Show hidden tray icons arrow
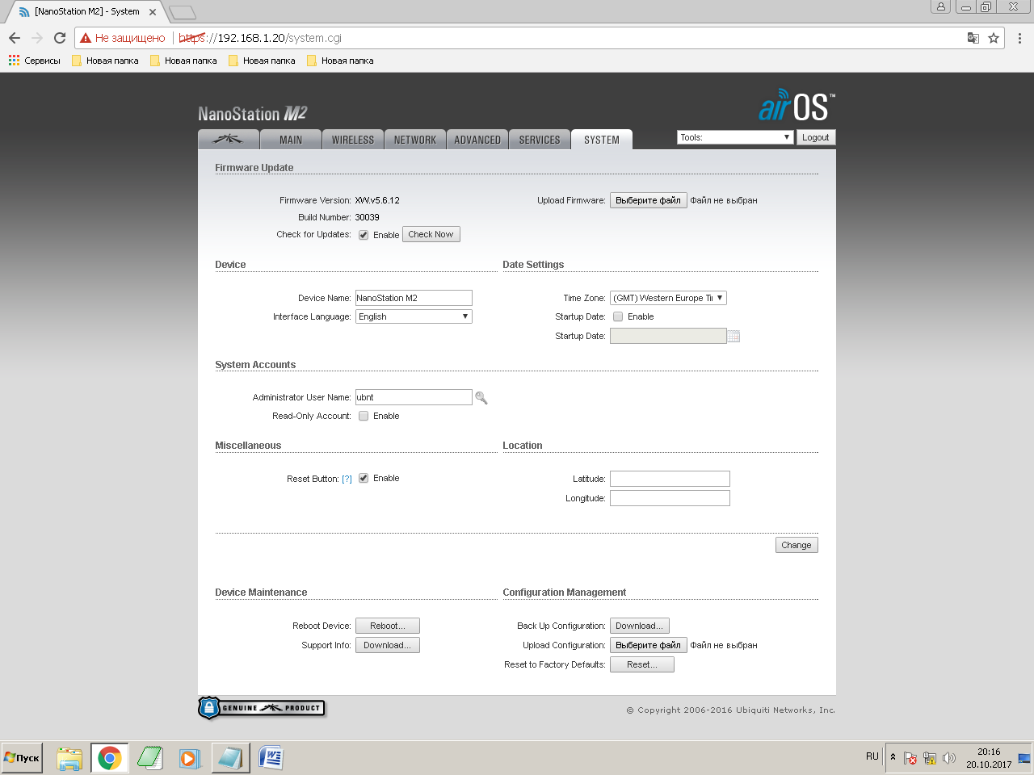This screenshot has height=775, width=1034. (x=893, y=757)
